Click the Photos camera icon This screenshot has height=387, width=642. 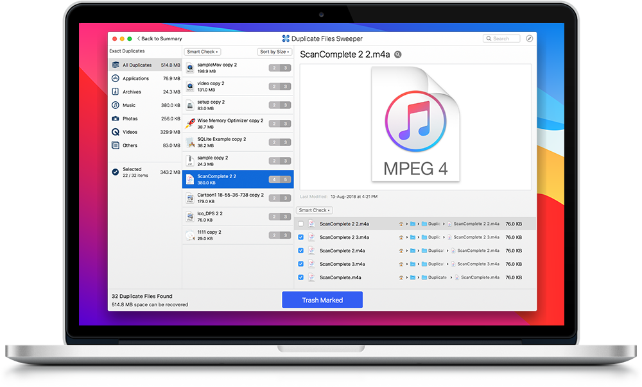tap(116, 119)
